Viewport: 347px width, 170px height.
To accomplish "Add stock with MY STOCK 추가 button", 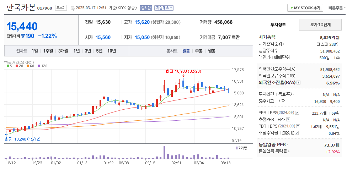I will coord(305,8).
